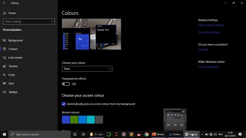Pick the green recent colour
This screenshot has width=246, height=138.
74,120
